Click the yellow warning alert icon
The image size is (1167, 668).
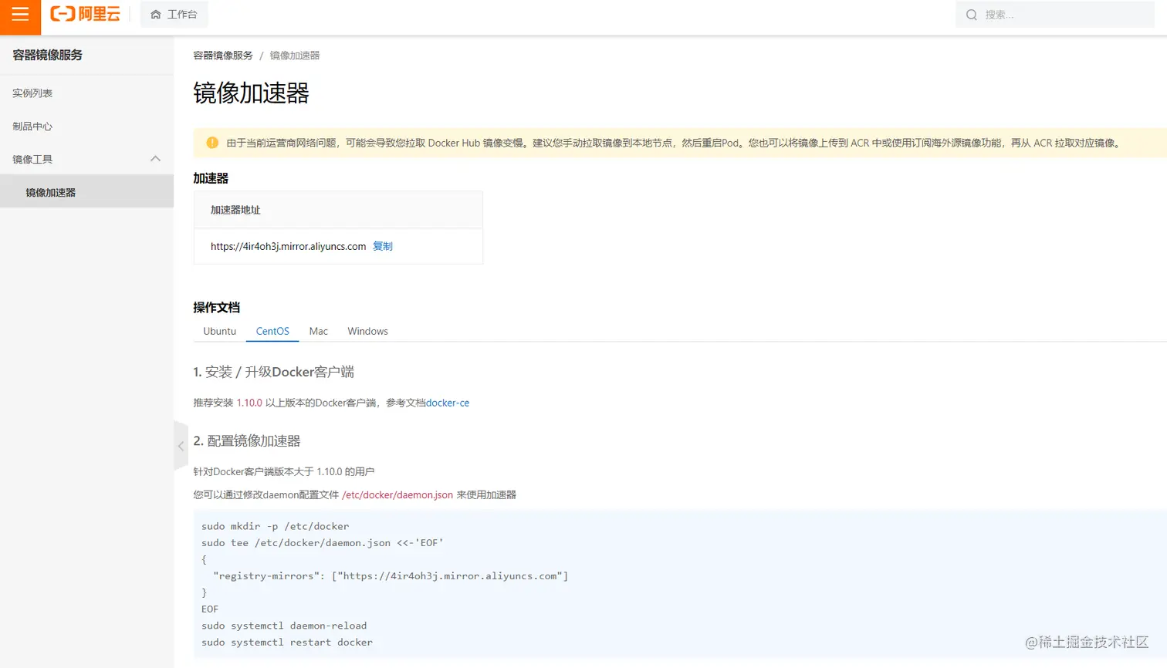(212, 143)
